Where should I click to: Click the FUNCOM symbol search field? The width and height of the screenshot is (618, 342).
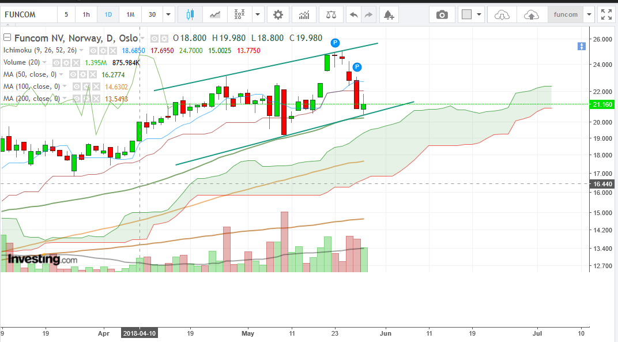pyautogui.click(x=29, y=14)
